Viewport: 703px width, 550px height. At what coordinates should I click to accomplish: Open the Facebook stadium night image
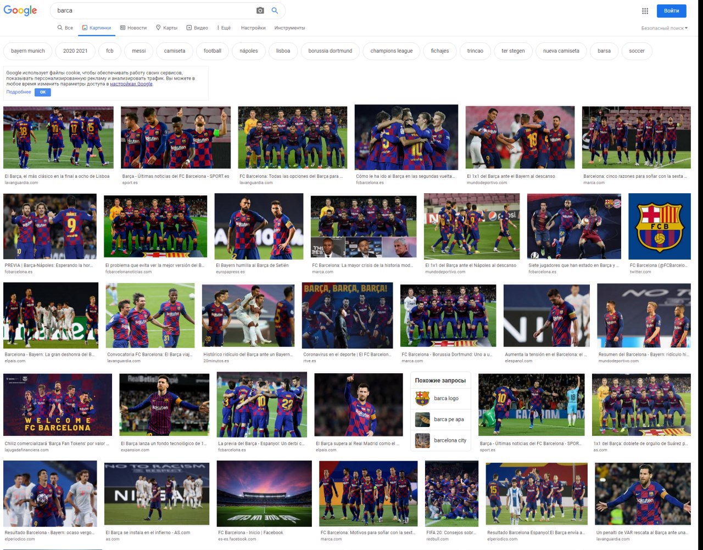[x=264, y=494]
